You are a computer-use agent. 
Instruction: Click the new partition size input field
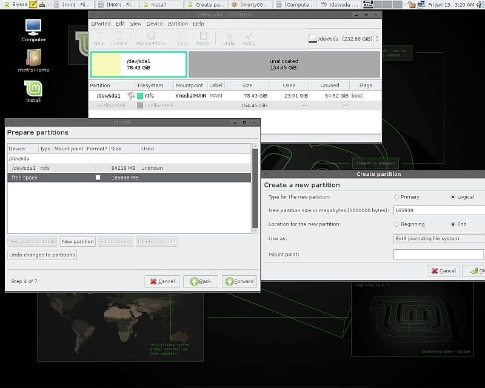pos(439,210)
